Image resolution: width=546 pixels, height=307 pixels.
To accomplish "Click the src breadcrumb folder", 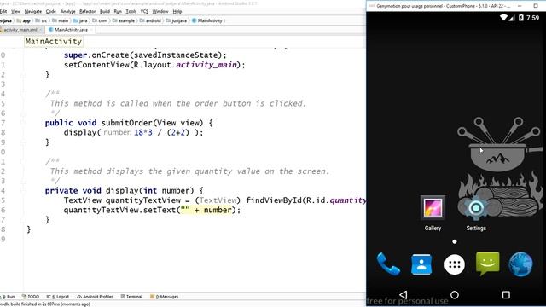I will (x=42, y=20).
